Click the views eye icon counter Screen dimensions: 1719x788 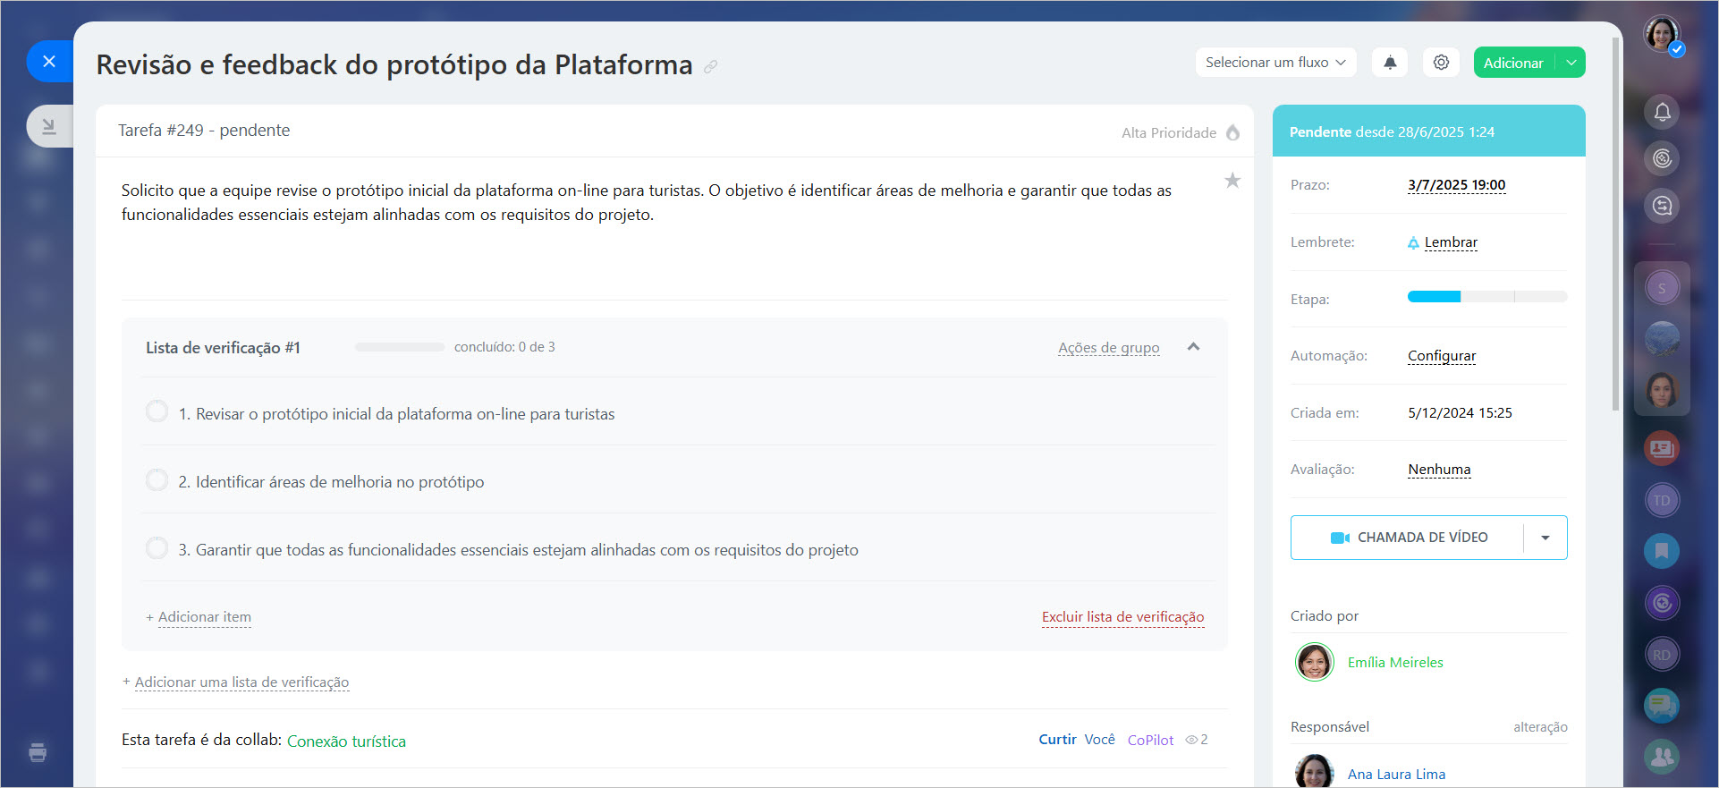coord(1197,740)
